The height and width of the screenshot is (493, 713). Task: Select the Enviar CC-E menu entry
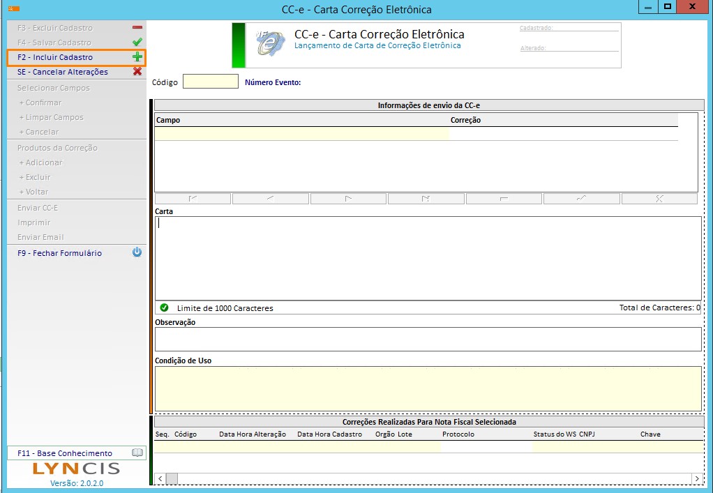38,208
